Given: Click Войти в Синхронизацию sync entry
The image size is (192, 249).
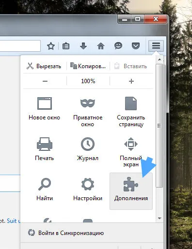Looking at the screenshot, I should point(66,233).
